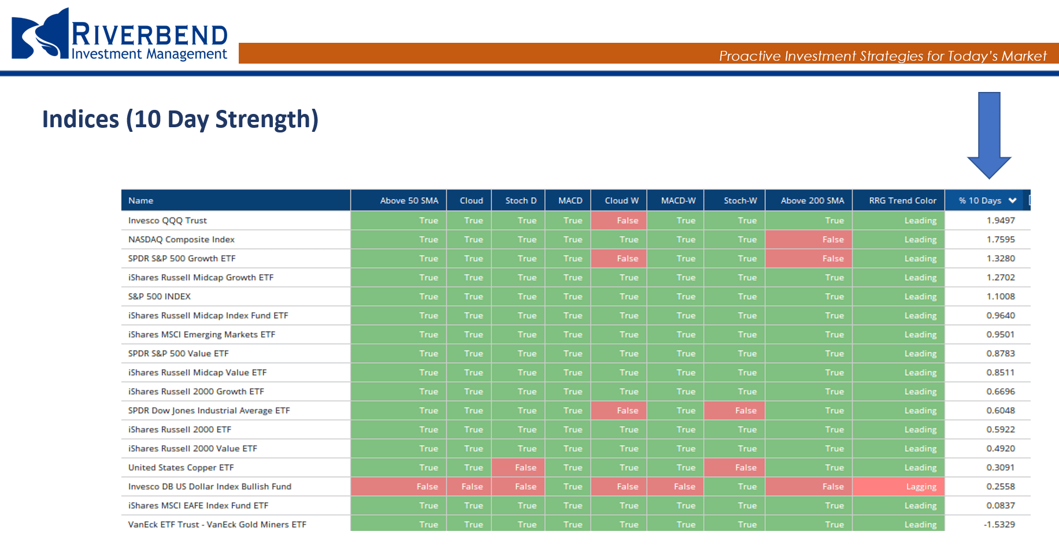This screenshot has width=1059, height=550.
Task: Click iShares MSCI Emerging Markets ETF name
Action: 201,335
